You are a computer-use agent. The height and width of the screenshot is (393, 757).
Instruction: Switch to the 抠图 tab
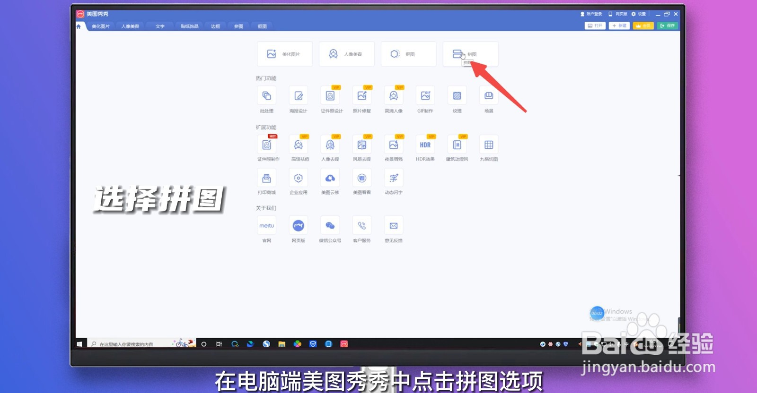262,26
